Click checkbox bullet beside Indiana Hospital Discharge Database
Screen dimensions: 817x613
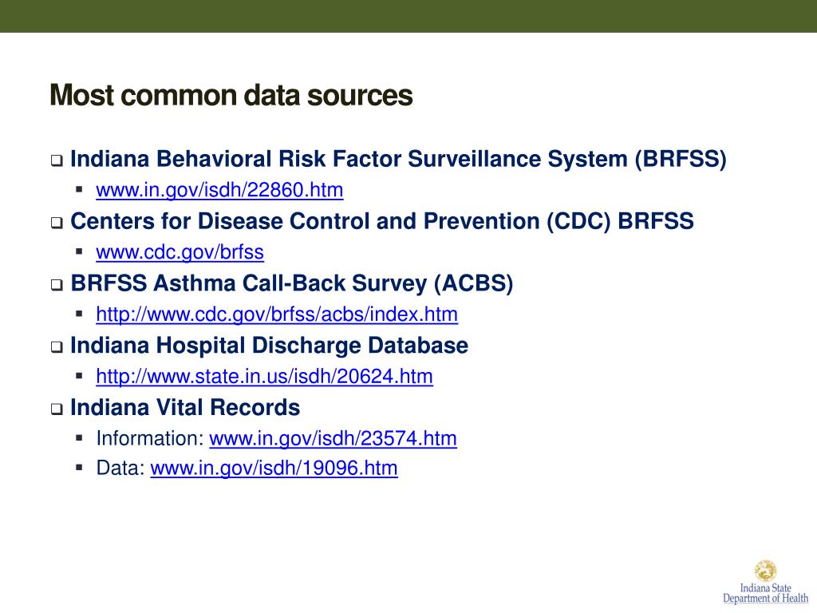pyautogui.click(x=57, y=347)
